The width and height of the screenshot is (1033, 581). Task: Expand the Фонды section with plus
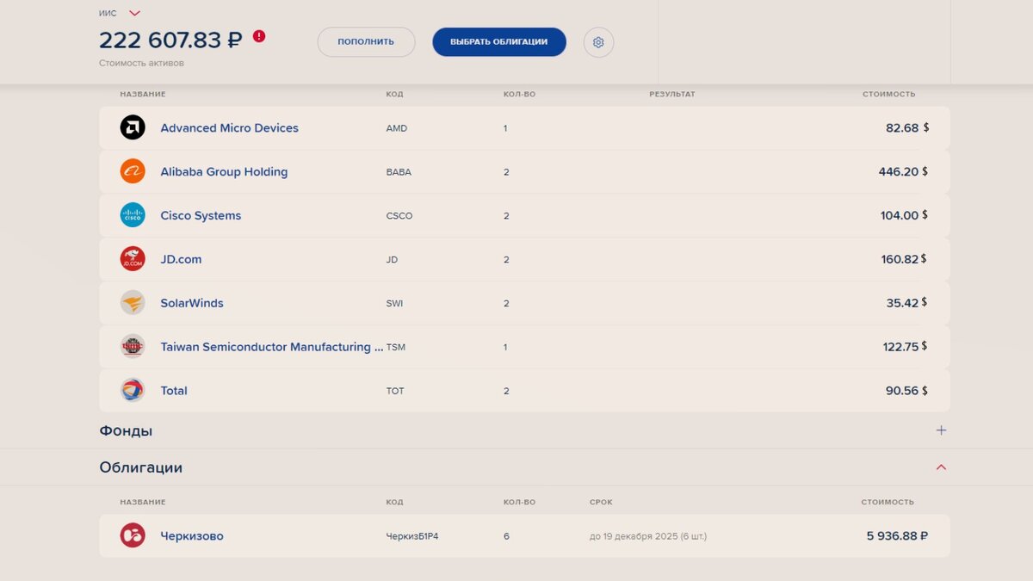tap(941, 430)
